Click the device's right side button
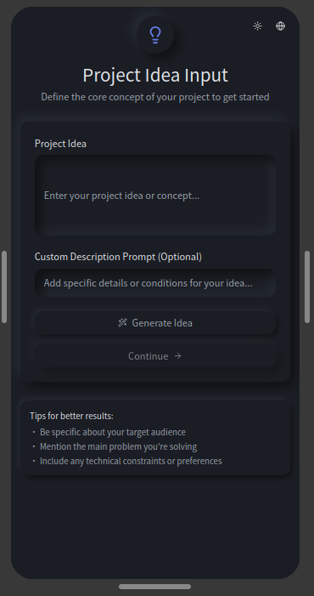Screen dimensions: 314x596 pyautogui.click(x=307, y=287)
